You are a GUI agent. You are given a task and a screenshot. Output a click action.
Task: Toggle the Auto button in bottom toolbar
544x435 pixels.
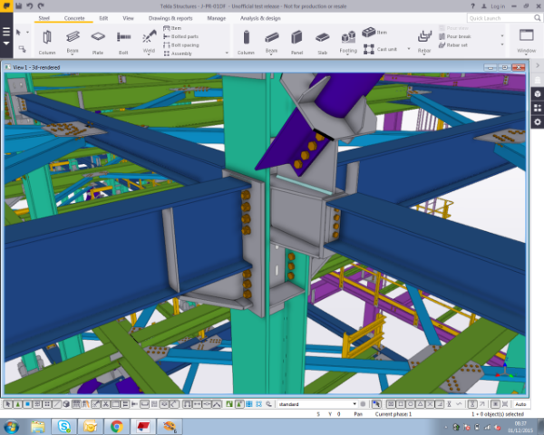520,403
